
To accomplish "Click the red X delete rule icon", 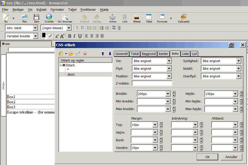I will [85, 54].
